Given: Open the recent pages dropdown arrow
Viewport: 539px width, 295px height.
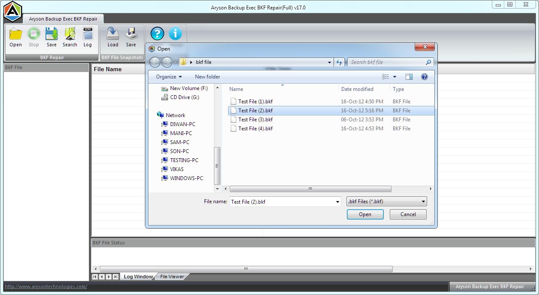Looking at the screenshot, I should (175, 63).
